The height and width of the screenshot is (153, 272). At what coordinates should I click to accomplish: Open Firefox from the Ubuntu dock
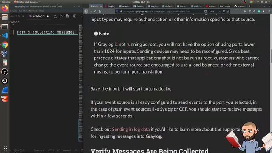coord(5,8)
